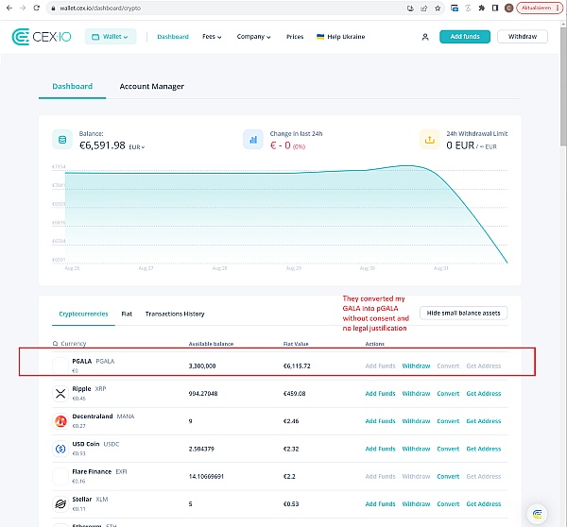567x527 pixels.
Task: Click the currency search magnifier icon
Action: click(56, 344)
